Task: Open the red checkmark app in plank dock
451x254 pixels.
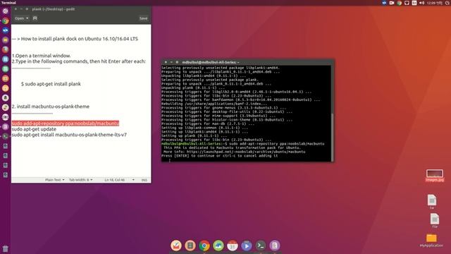Action: pos(176,246)
